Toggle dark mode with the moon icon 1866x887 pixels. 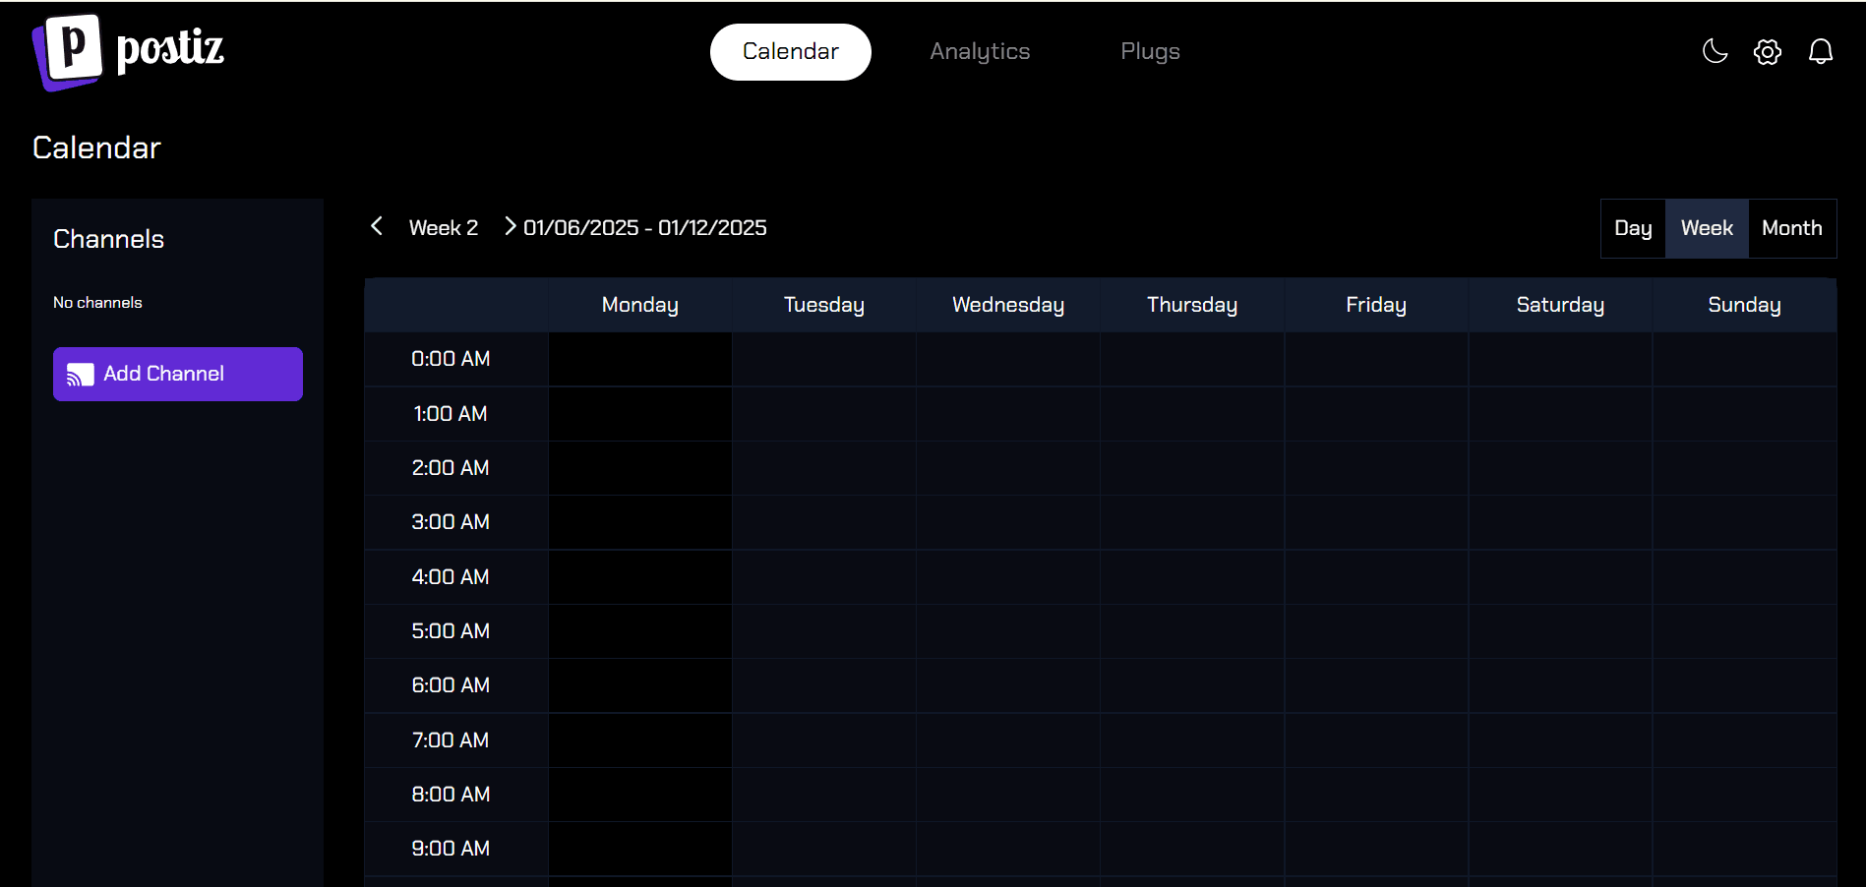pos(1714,51)
